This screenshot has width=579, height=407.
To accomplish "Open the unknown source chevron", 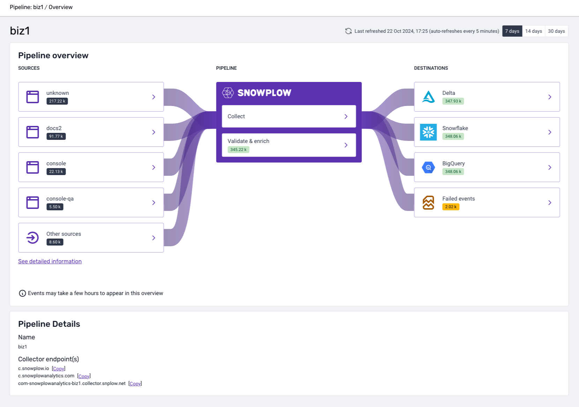I will coord(154,97).
